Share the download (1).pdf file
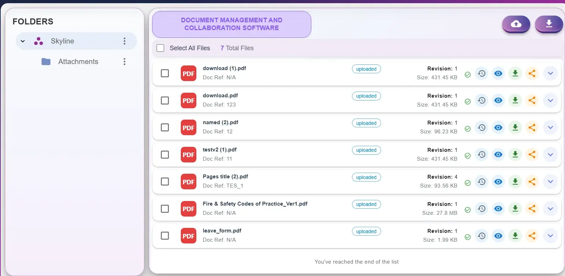565x276 pixels. (x=532, y=73)
